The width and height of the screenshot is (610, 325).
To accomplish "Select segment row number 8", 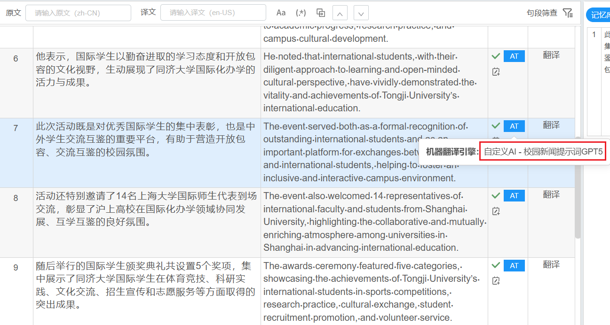I will point(16,198).
